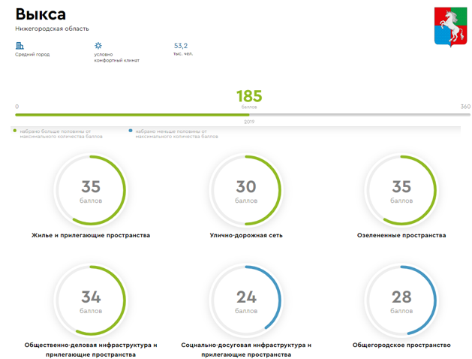Viewport: 472px width, 359px height.
Task: Open Общественно-деловая инфраструктура label
Action: pyautogui.click(x=91, y=350)
